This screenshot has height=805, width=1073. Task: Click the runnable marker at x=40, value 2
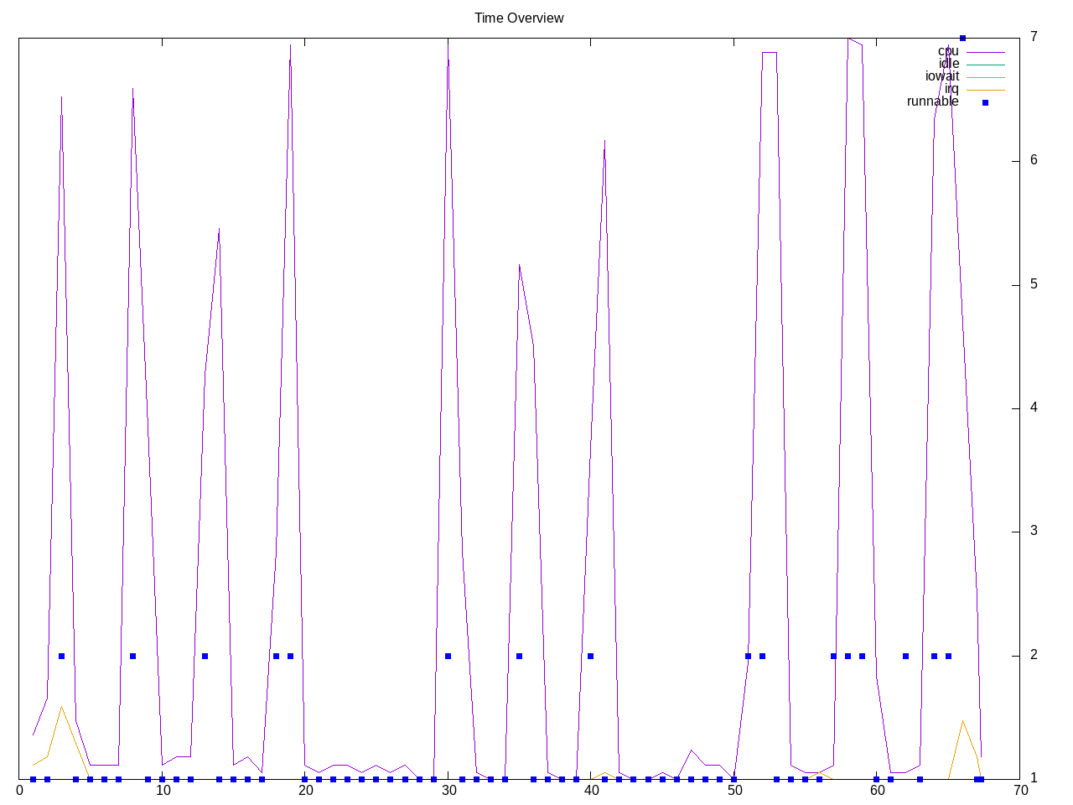click(x=591, y=656)
